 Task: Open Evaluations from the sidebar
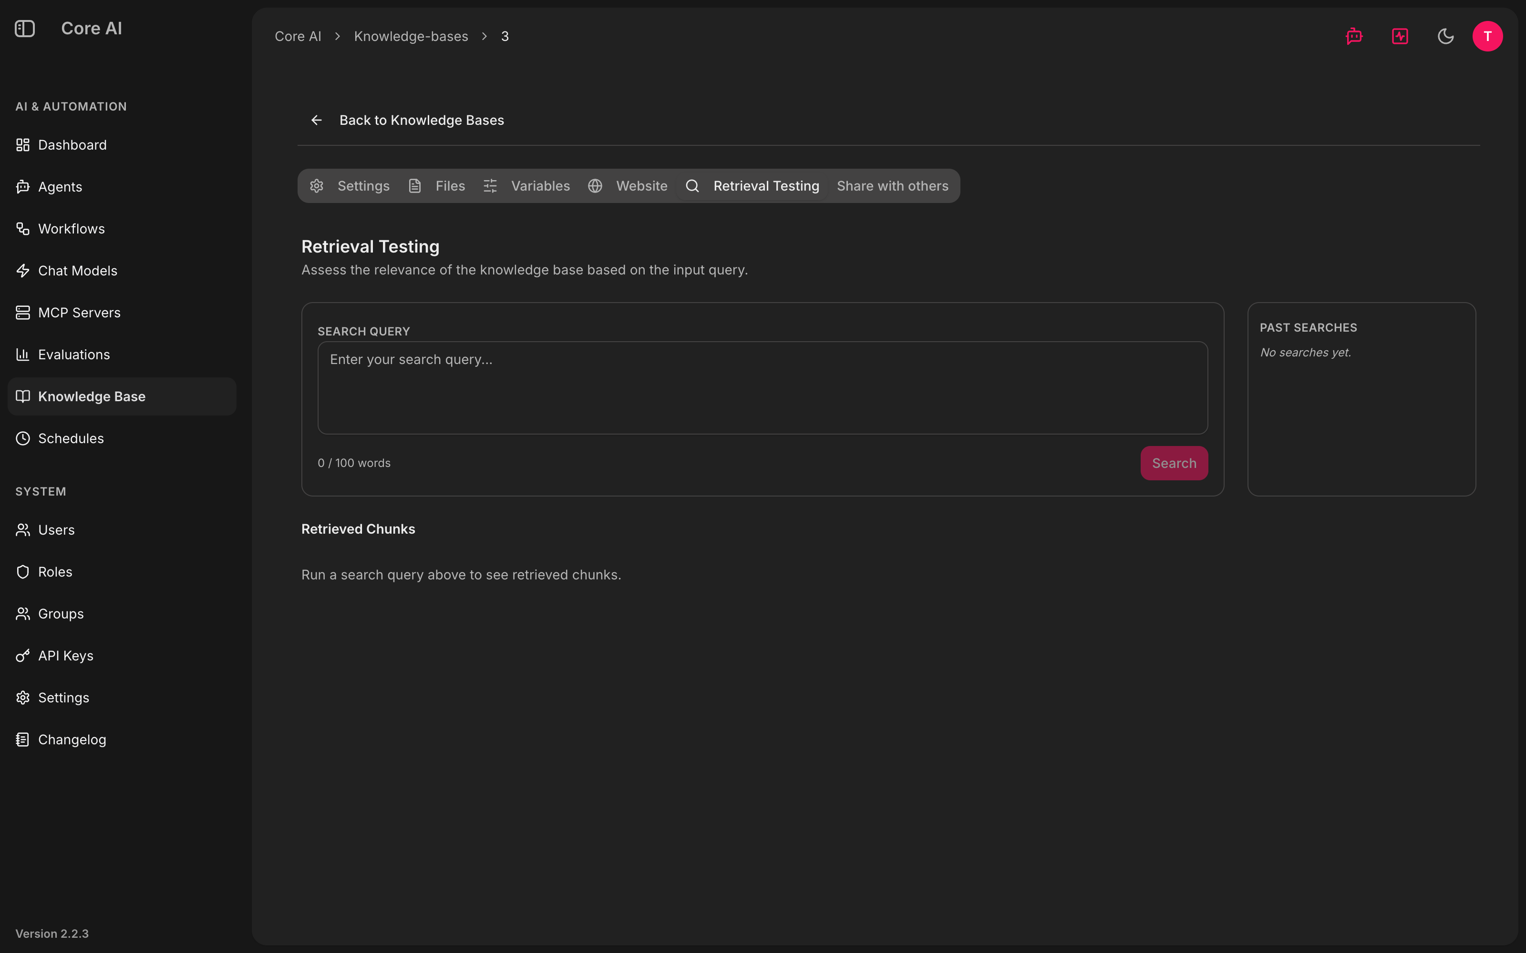click(x=122, y=354)
